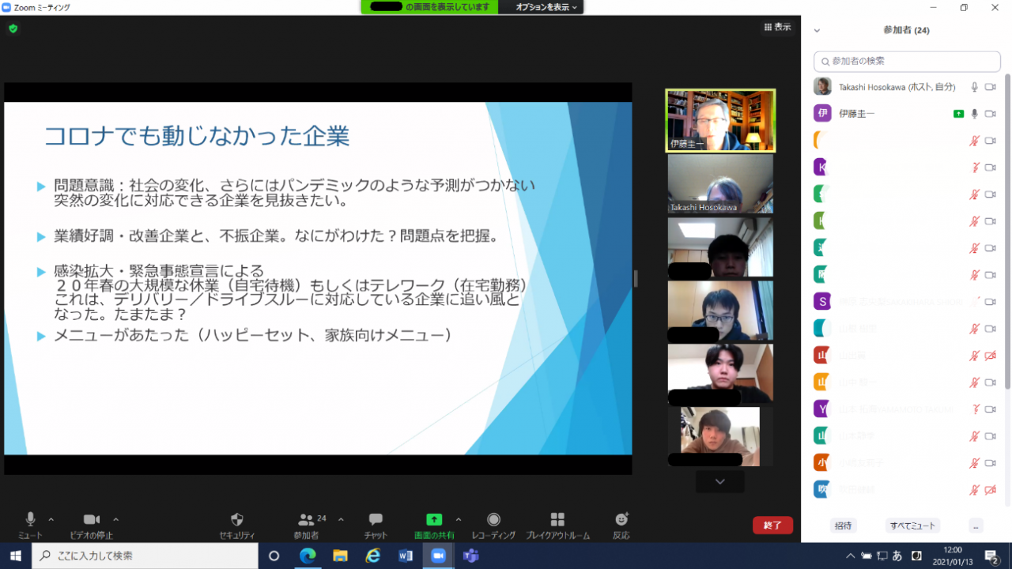The height and width of the screenshot is (569, 1012).
Task: Mute the microphone in the toolbar
Action: point(30,519)
